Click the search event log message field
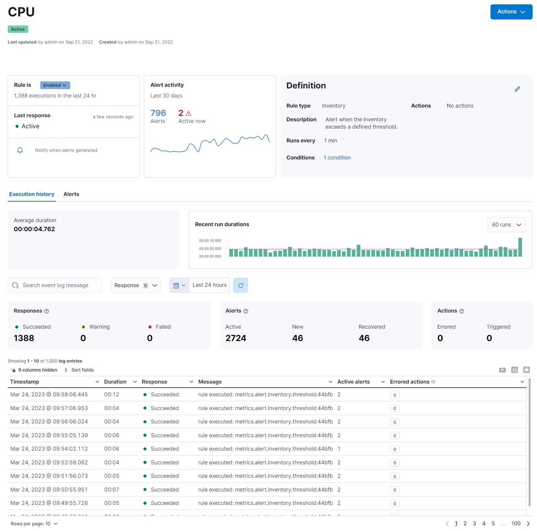This screenshot has width=537, height=531. tap(55, 285)
